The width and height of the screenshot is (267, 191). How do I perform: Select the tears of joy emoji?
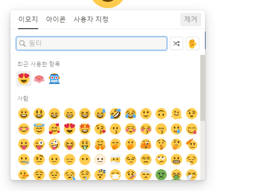coord(131,114)
